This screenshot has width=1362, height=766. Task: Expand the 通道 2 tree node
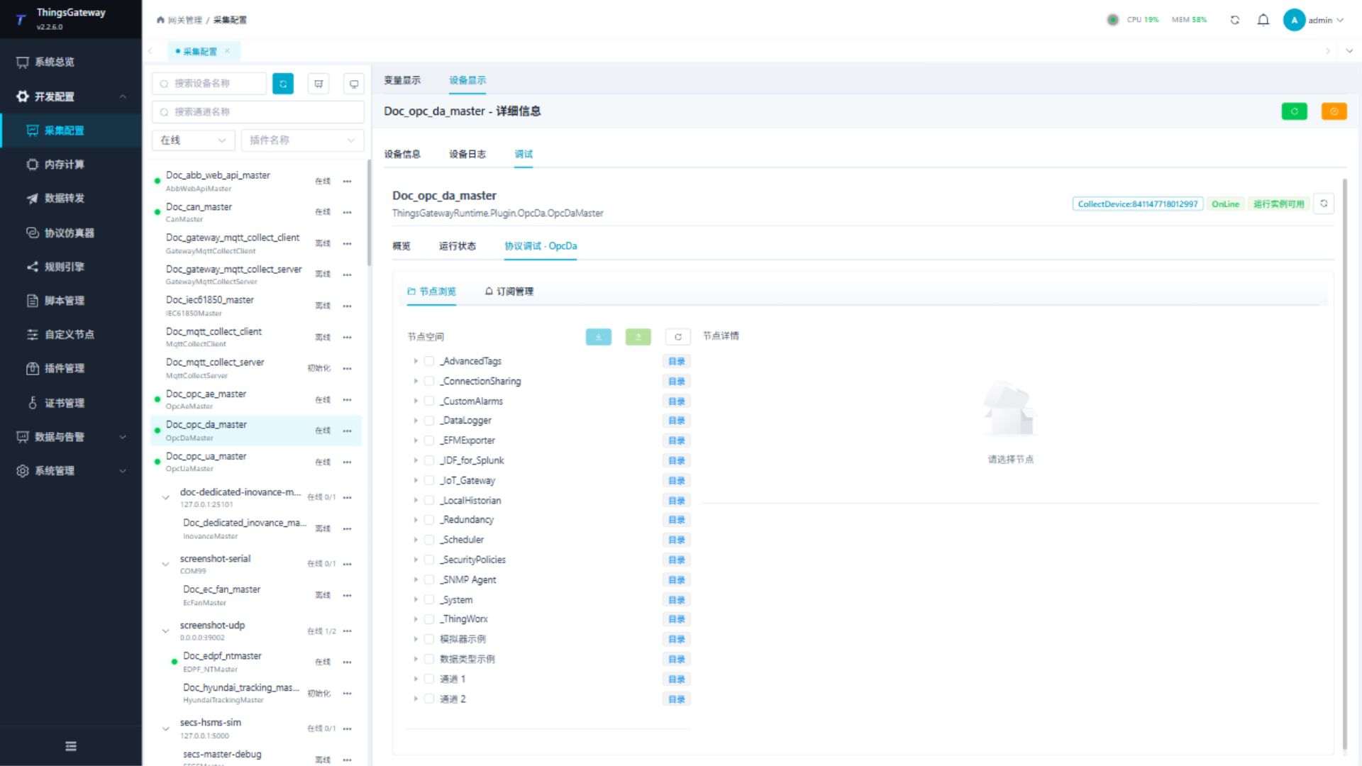(x=416, y=699)
